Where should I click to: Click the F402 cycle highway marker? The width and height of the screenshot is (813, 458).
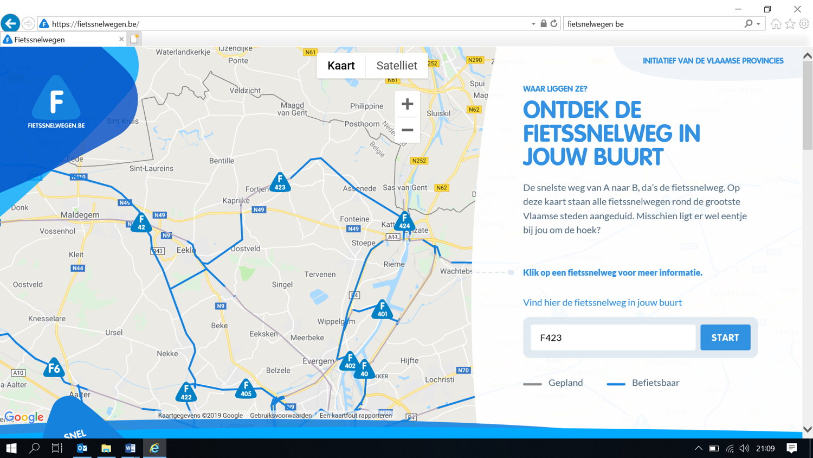coord(350,361)
